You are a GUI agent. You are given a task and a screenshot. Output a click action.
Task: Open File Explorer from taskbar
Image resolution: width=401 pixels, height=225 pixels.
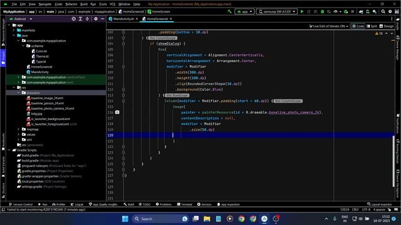tap(207, 219)
